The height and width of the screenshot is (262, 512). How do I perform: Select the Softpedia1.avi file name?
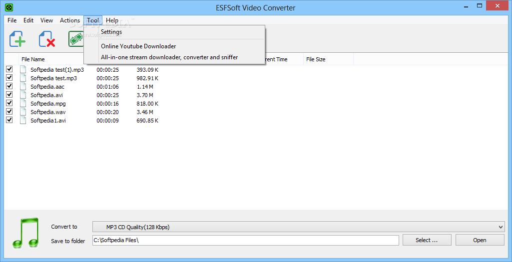(x=48, y=121)
